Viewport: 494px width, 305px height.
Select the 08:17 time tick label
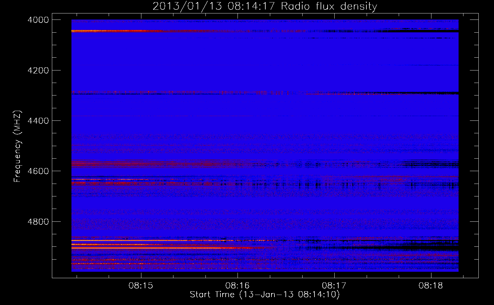click(334, 286)
